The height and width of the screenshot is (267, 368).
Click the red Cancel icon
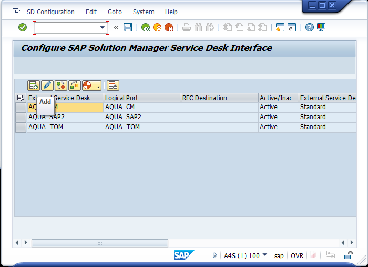[169, 27]
